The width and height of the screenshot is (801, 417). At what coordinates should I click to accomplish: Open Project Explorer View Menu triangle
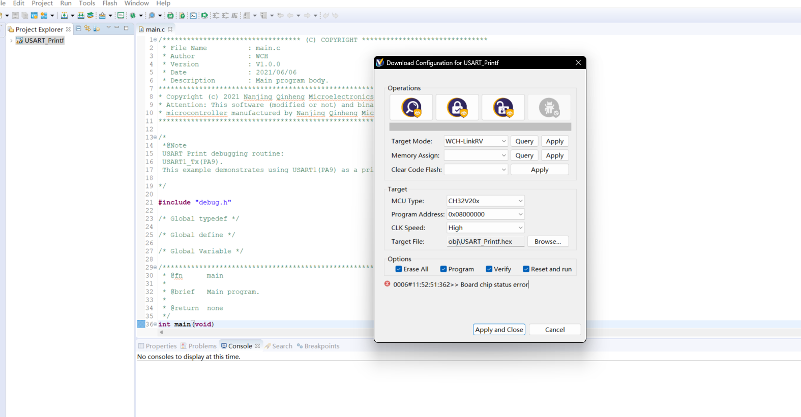108,27
